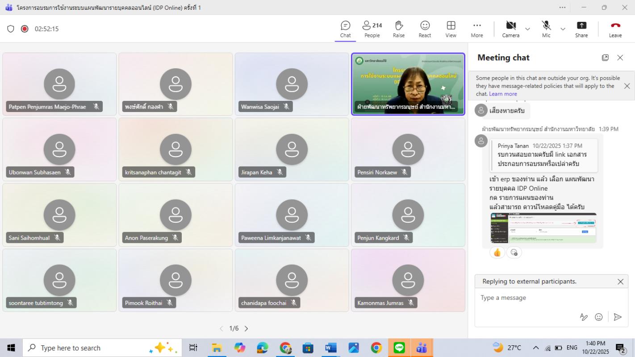Toggle the camera on
The height and width of the screenshot is (357, 635).
point(510,29)
